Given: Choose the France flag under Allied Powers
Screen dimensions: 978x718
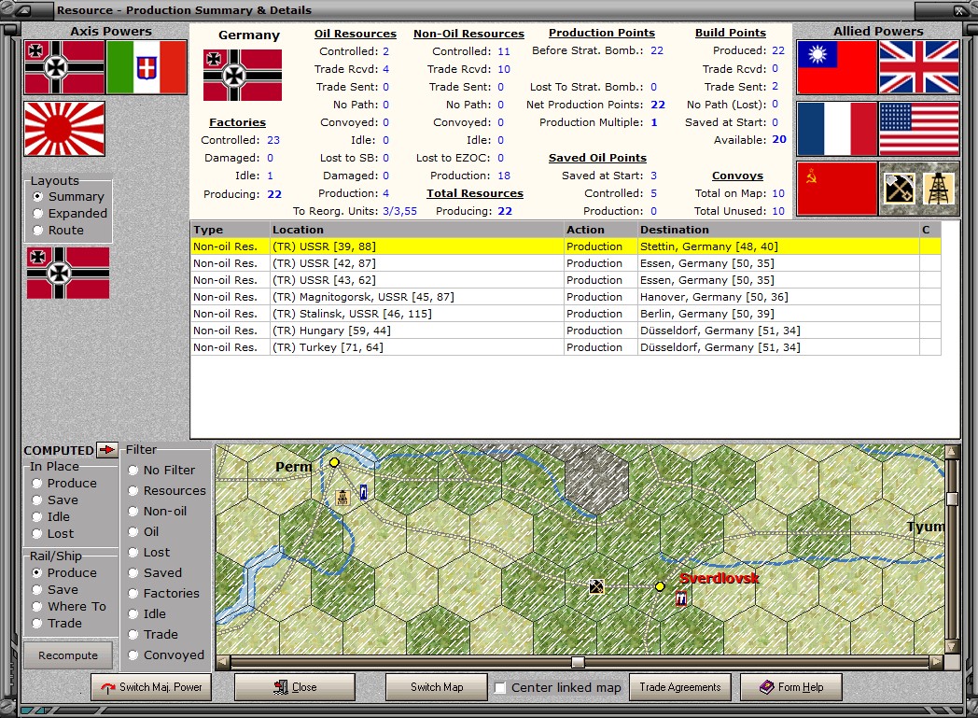Looking at the screenshot, I should [836, 129].
